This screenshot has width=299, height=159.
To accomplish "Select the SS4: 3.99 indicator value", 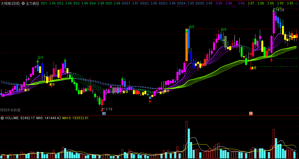I will pyautogui.click(x=97, y=3).
